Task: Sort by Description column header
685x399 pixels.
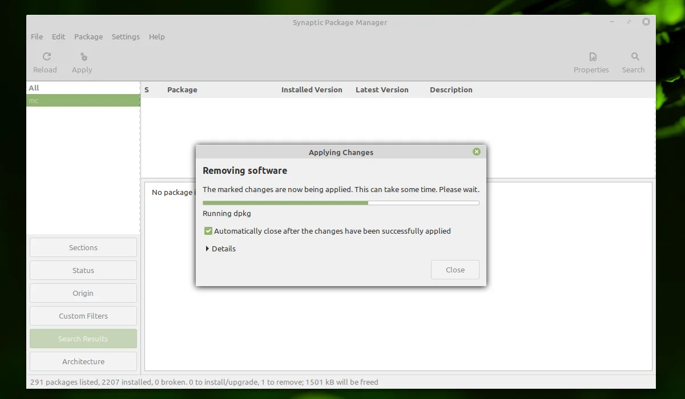Action: (451, 89)
